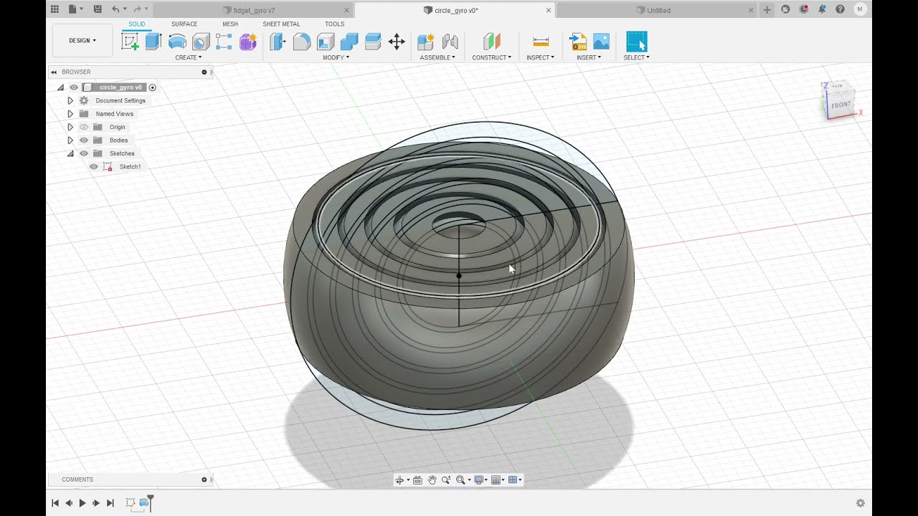Select the Look At tool in navigation bar
The width and height of the screenshot is (918, 516).
tap(417, 480)
